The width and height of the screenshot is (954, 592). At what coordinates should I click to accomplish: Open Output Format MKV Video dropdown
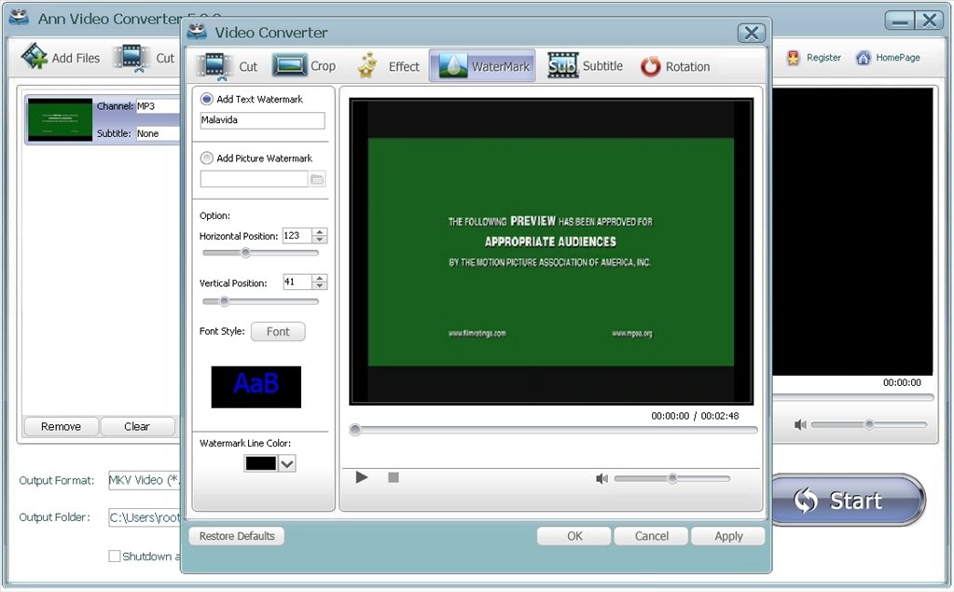tap(145, 481)
